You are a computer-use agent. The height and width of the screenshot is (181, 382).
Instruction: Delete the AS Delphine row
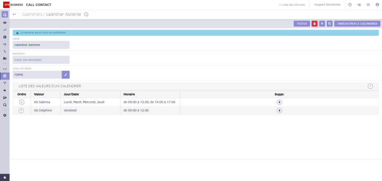[x=279, y=111]
